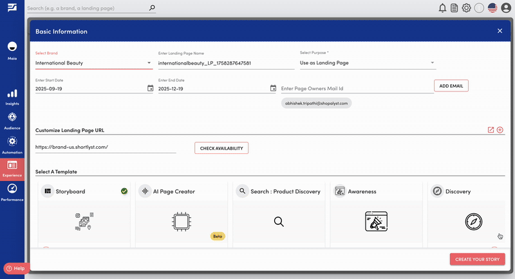
Task: Click the Shopalyst logo icon
Action: point(12,7)
